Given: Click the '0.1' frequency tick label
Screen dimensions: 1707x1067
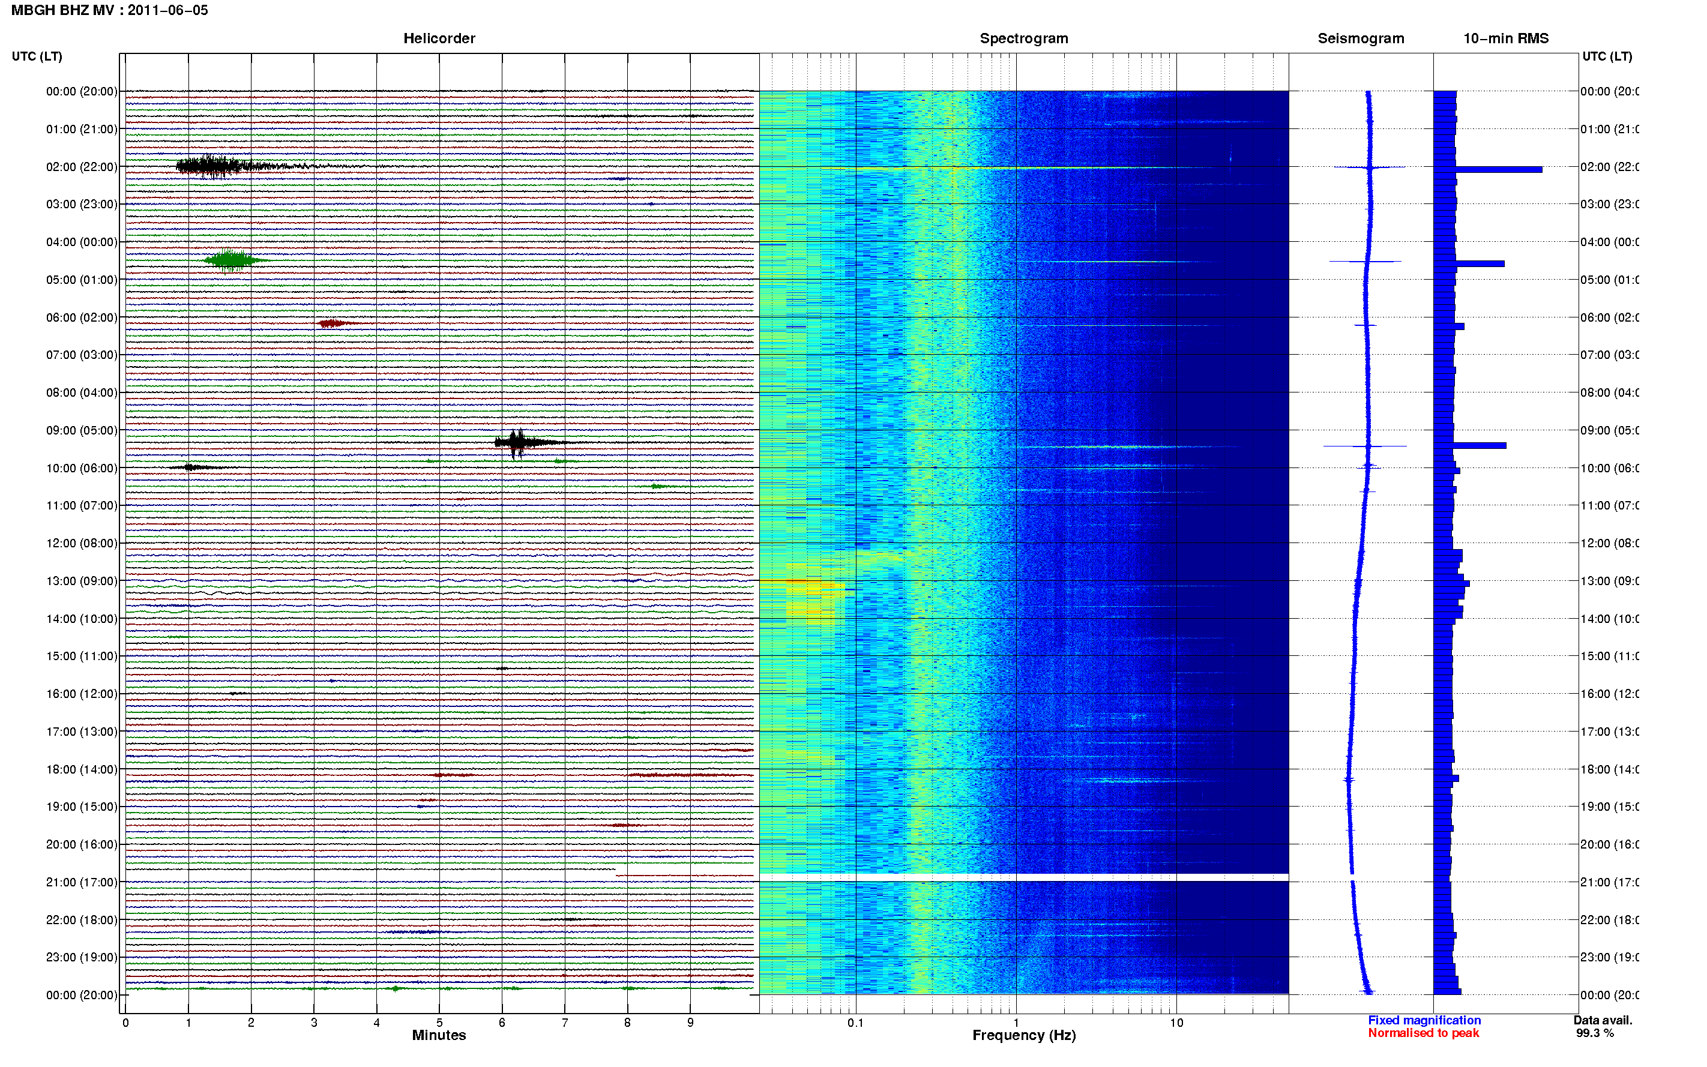Looking at the screenshot, I should (855, 1023).
